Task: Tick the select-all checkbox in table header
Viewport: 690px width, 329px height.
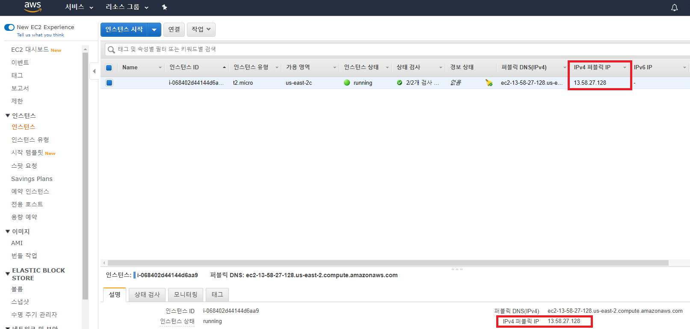Action: [109, 68]
